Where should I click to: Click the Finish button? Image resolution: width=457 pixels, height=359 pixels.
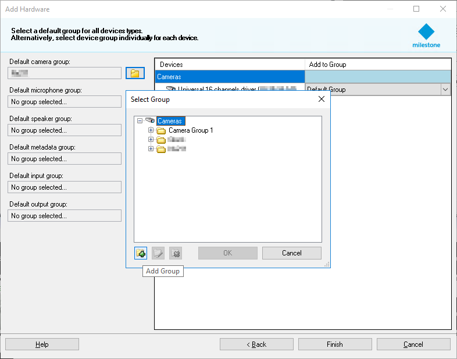[334, 344]
